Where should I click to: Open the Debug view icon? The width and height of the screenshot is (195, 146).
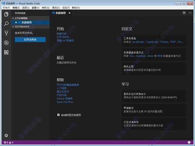(x=6, y=43)
